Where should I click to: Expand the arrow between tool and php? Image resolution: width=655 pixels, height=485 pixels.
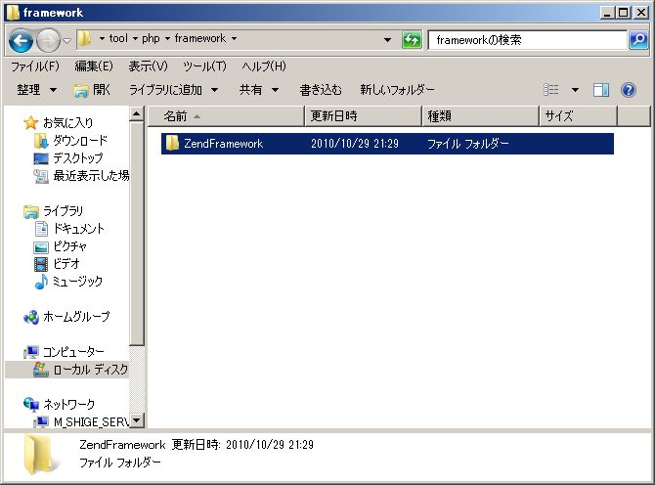point(135,39)
